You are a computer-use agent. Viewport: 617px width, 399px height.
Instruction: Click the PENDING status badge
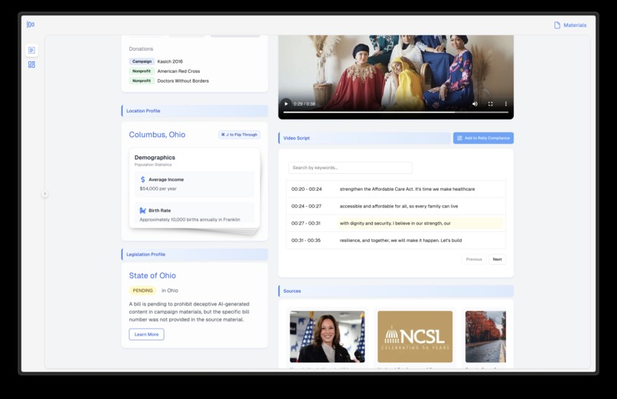pyautogui.click(x=142, y=290)
